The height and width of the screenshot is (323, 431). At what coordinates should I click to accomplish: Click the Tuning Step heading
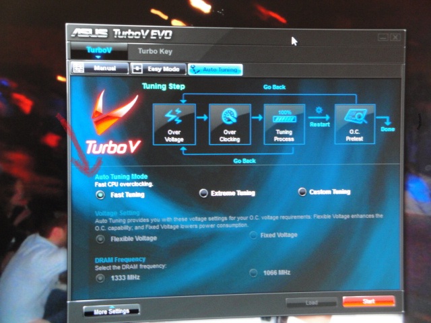click(x=164, y=86)
